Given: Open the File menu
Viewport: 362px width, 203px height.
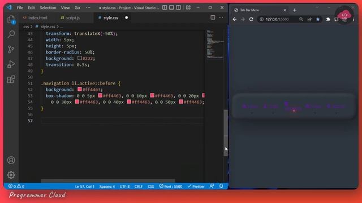Looking at the screenshot, I should pyautogui.click(x=20, y=7).
